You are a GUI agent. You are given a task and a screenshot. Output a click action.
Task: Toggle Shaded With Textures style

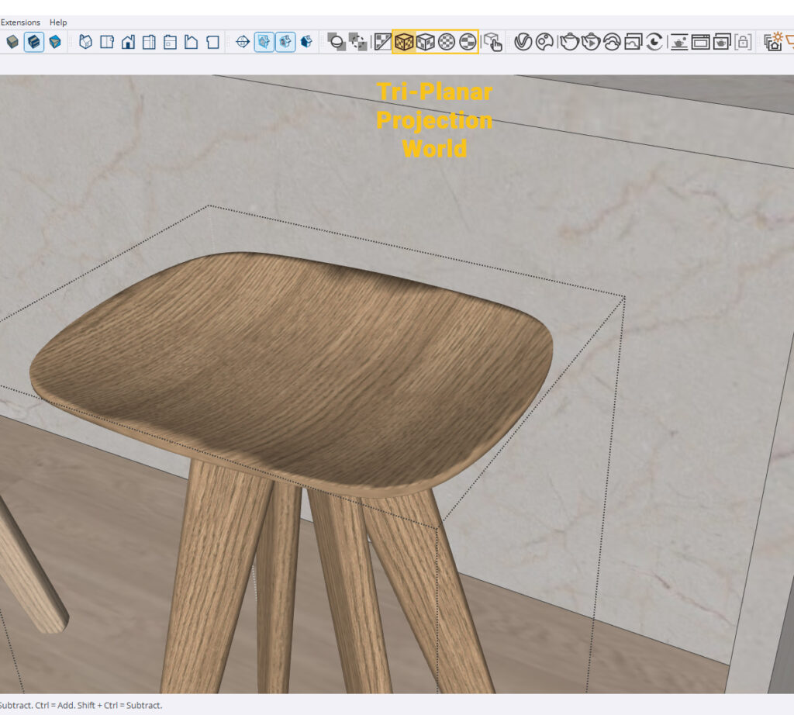34,42
